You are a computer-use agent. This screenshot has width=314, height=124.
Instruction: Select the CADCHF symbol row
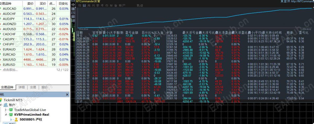click(35, 34)
